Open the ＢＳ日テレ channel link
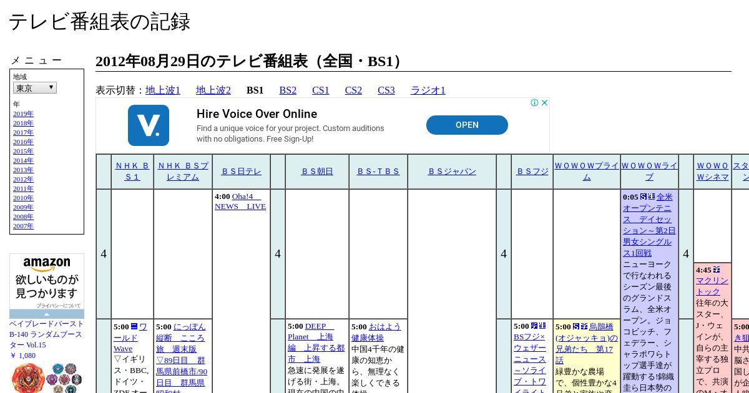The width and height of the screenshot is (749, 393). pyautogui.click(x=242, y=172)
